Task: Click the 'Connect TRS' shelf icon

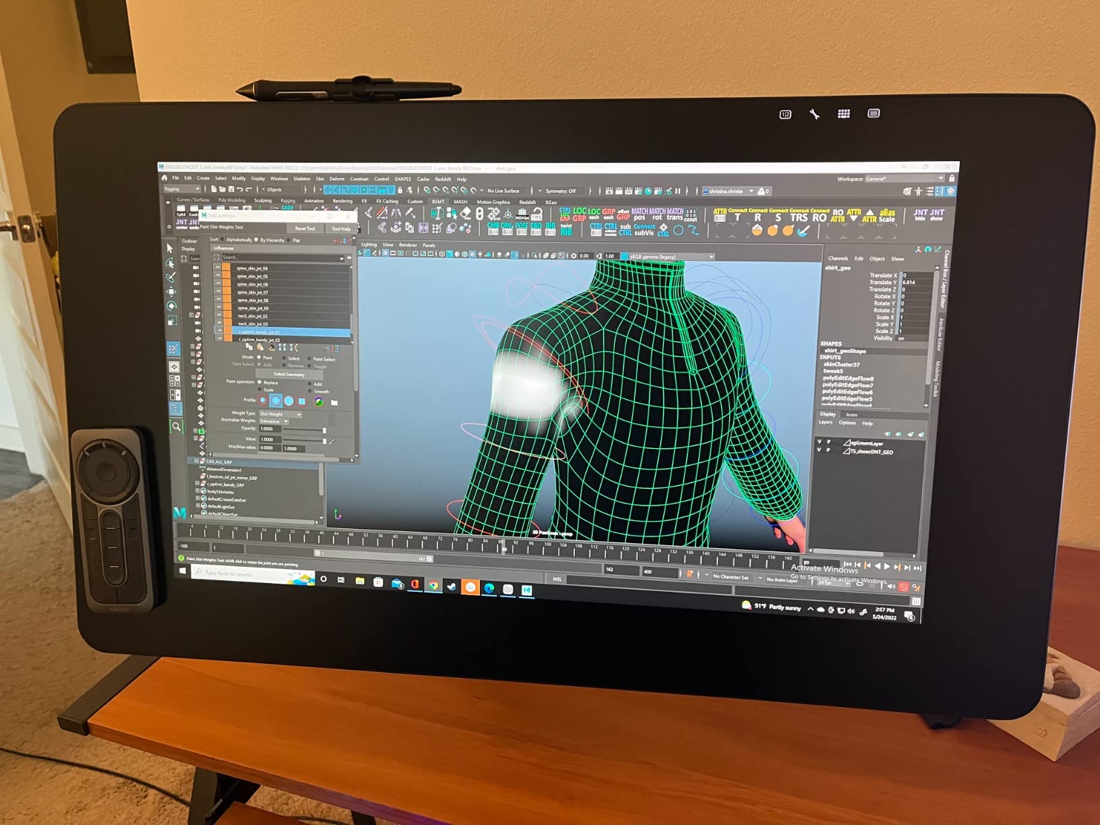Action: pos(799,215)
